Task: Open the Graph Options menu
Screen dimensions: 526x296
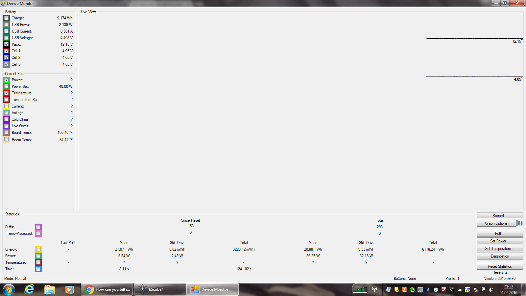Action: click(496, 223)
